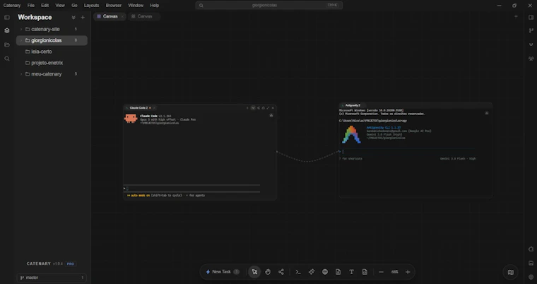Open search in the left rail

[7, 59]
